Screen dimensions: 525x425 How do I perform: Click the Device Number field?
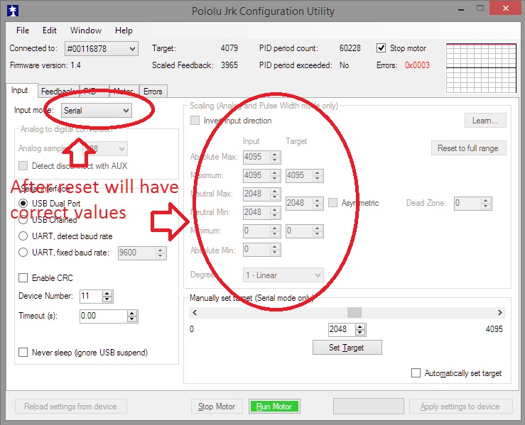pos(91,297)
